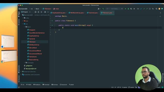Toggle the Bookmarks tool window stripe button

coord(19,69)
